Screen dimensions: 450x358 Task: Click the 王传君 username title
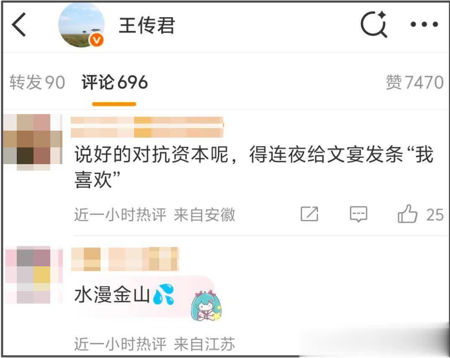147,25
